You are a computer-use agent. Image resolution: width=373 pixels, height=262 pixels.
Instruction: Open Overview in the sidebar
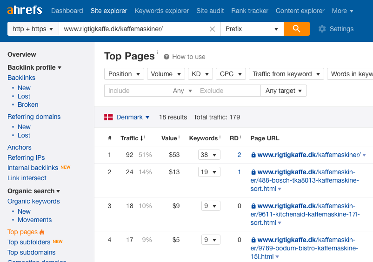22,54
